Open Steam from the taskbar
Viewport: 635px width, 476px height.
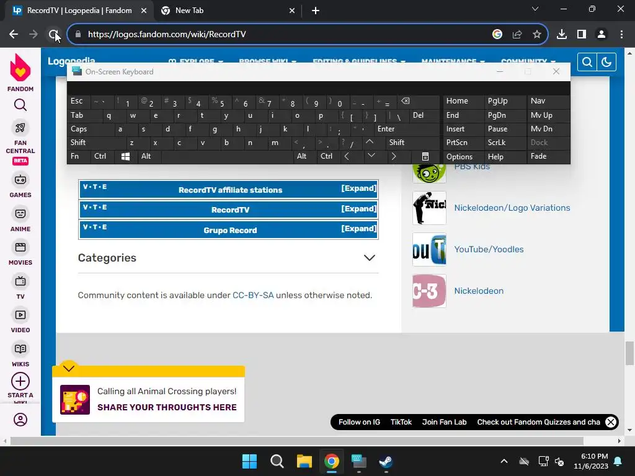386,461
